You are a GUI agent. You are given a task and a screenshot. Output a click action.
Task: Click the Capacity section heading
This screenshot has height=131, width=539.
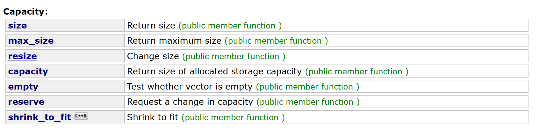click(x=24, y=12)
